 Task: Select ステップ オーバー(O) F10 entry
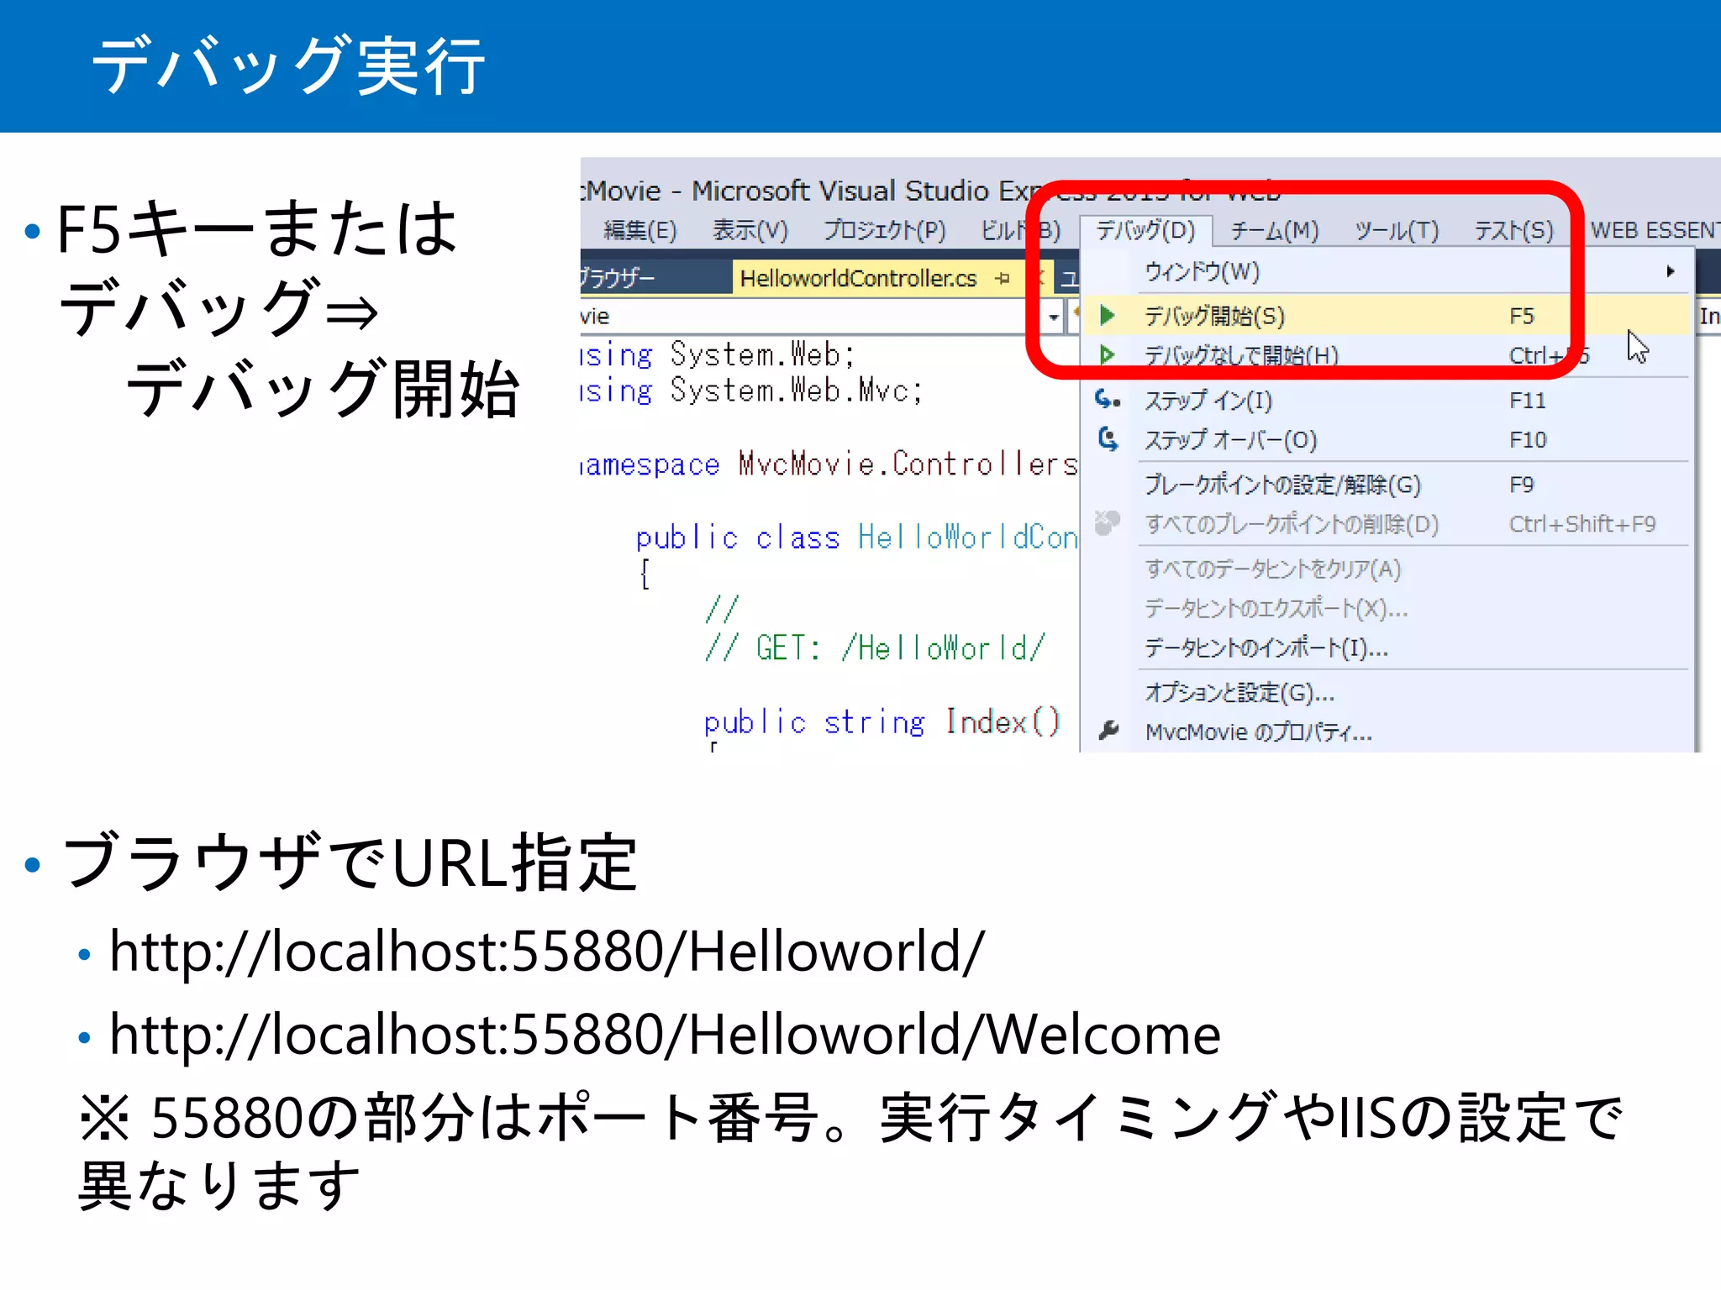tap(1387, 439)
